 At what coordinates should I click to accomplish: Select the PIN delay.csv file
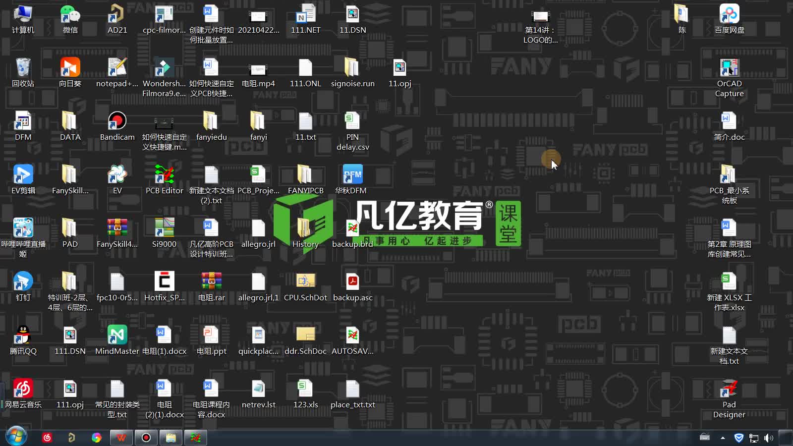(x=352, y=132)
